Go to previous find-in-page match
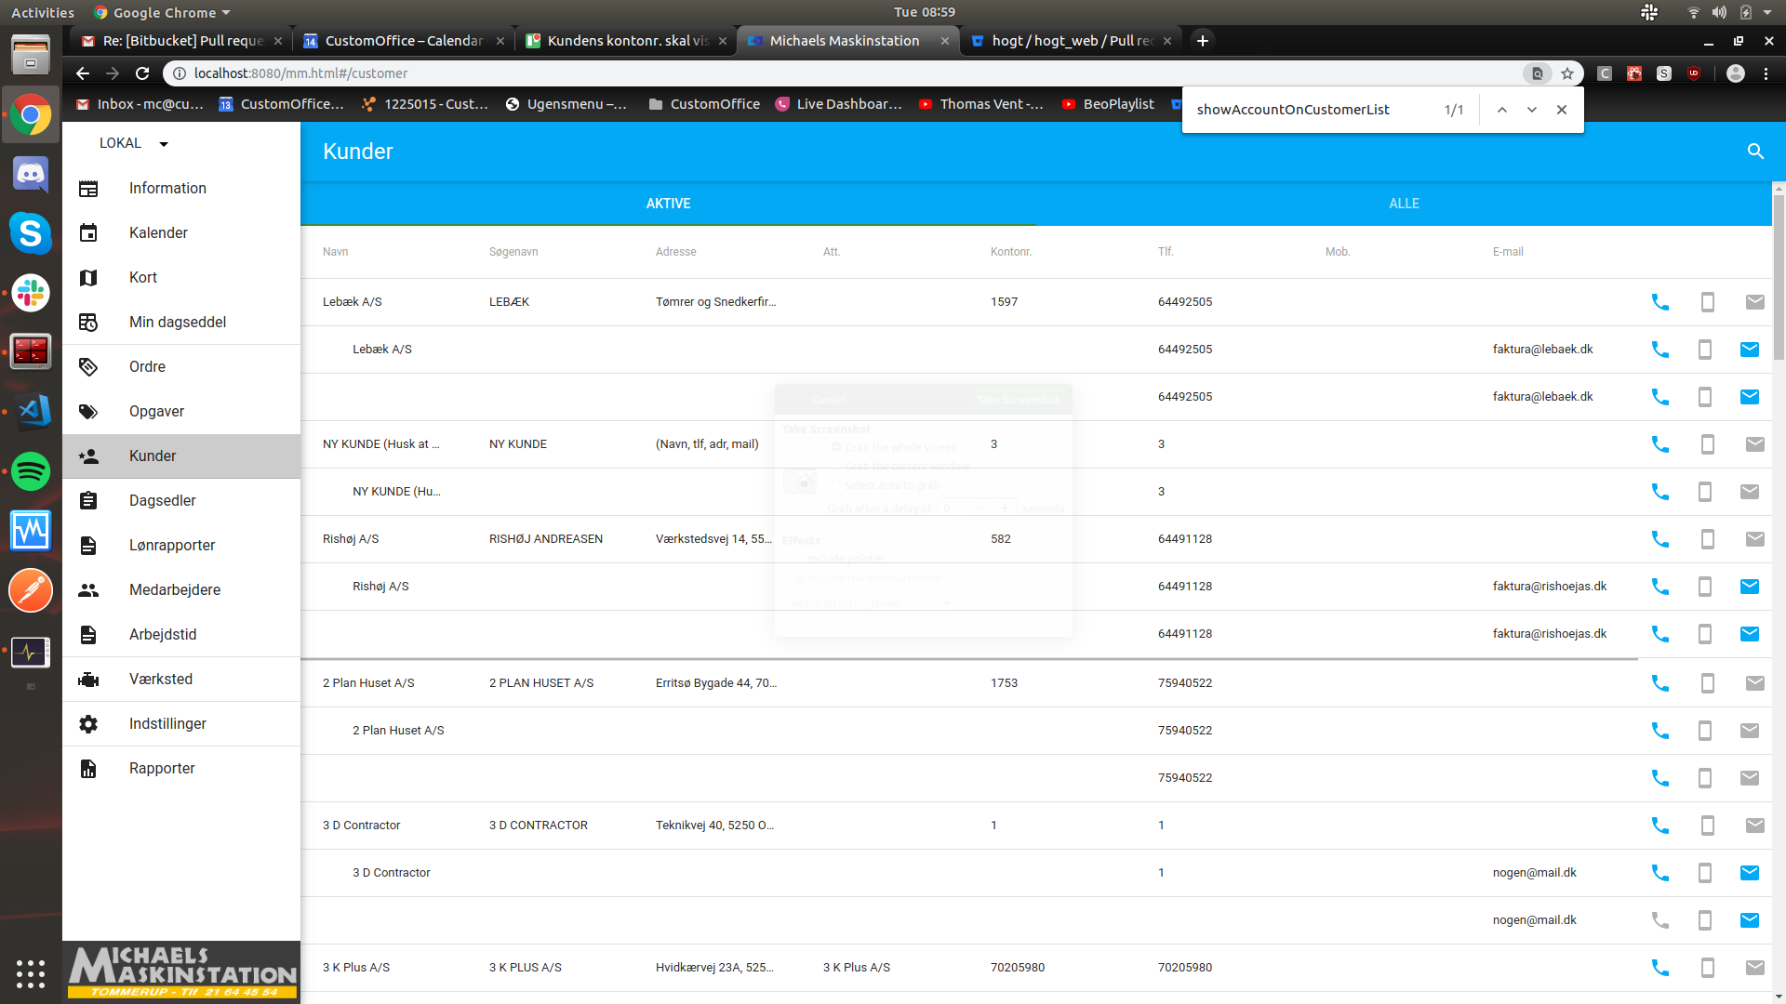 point(1501,110)
